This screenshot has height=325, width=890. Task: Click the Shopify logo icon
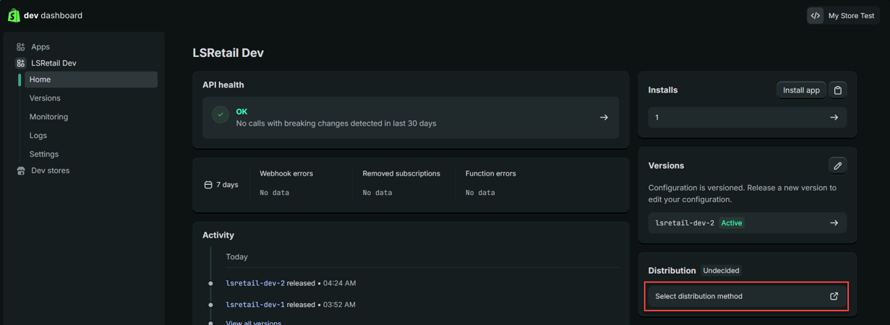[14, 15]
